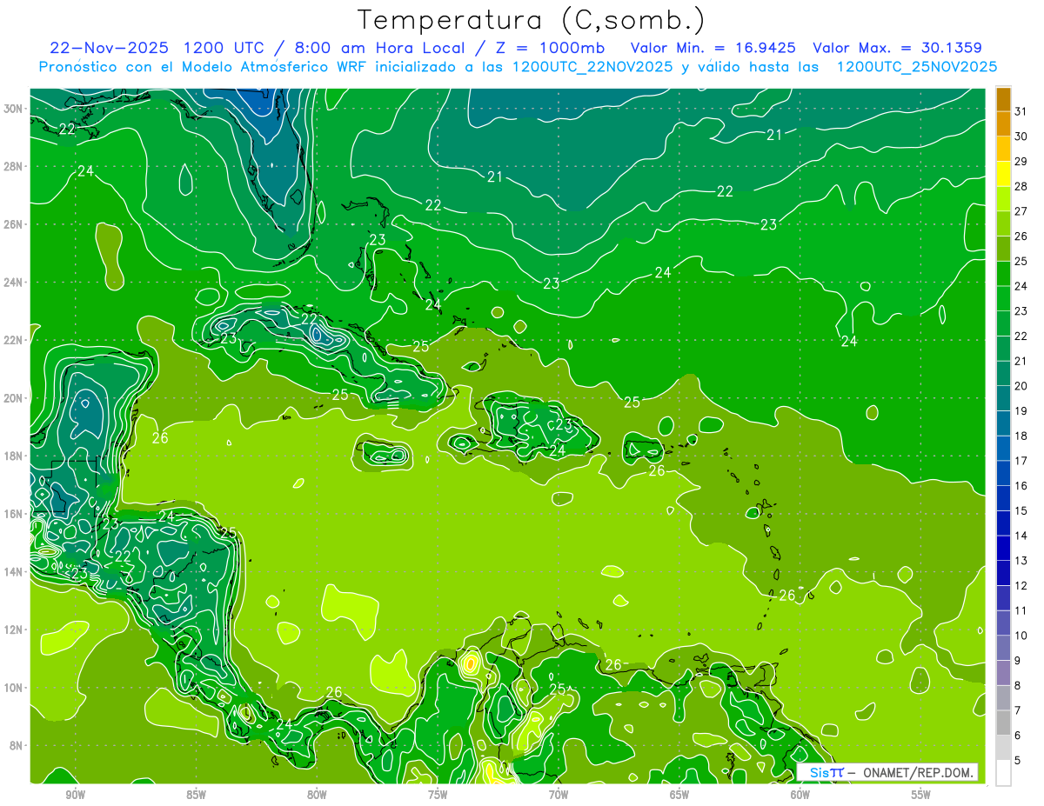Click the ONAMET/REP.DOM. logo box
This screenshot has width=1044, height=806.
coord(887,772)
